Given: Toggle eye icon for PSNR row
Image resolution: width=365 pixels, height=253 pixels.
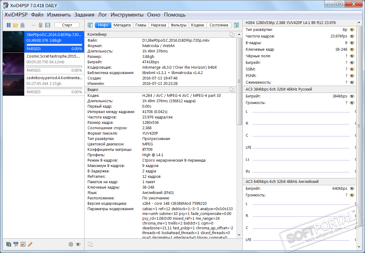Looking at the screenshot, I should [x=352, y=76].
